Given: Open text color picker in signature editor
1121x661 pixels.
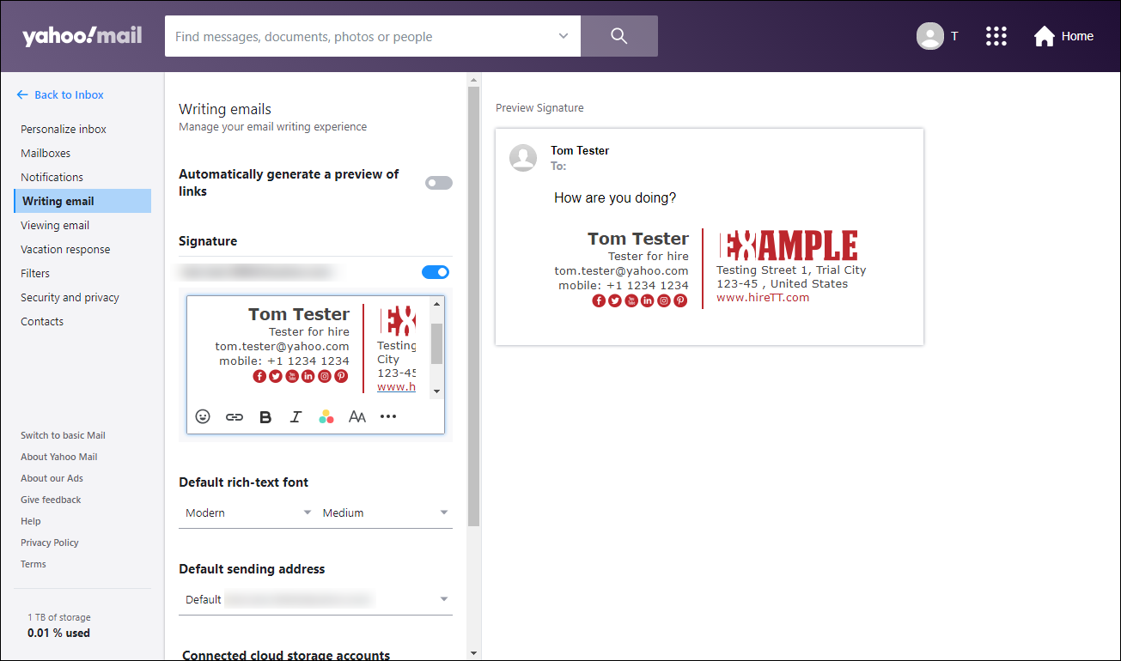Looking at the screenshot, I should [326, 416].
